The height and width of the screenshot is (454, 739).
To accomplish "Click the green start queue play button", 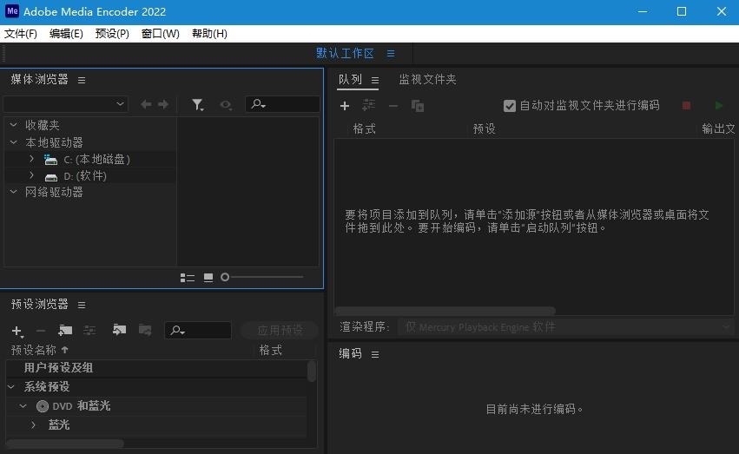I will tap(718, 106).
